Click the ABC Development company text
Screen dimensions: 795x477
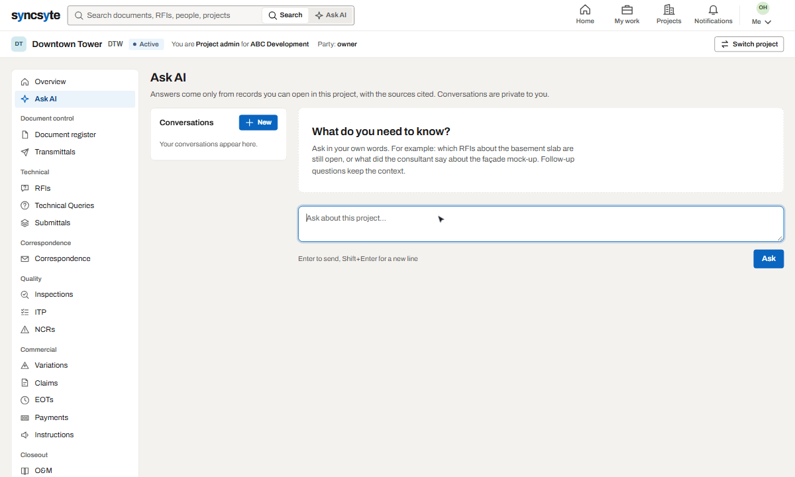click(280, 44)
